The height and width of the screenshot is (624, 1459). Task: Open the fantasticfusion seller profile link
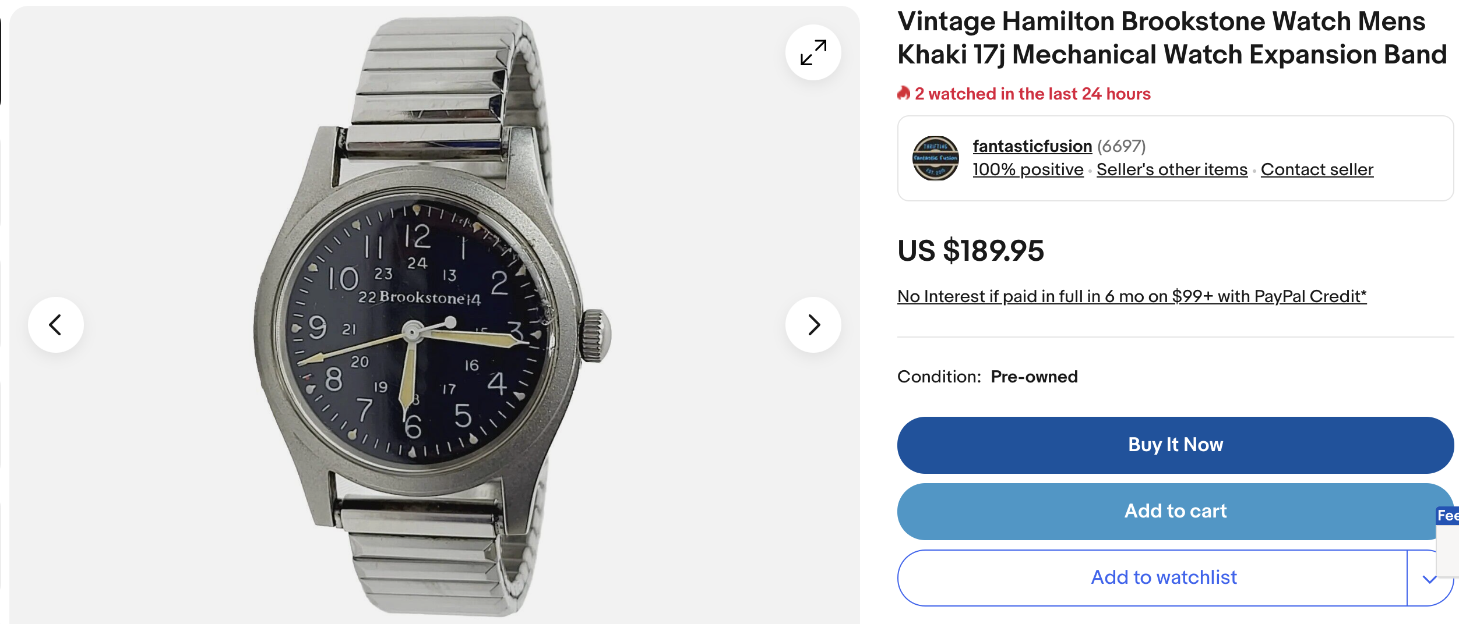click(x=1032, y=146)
